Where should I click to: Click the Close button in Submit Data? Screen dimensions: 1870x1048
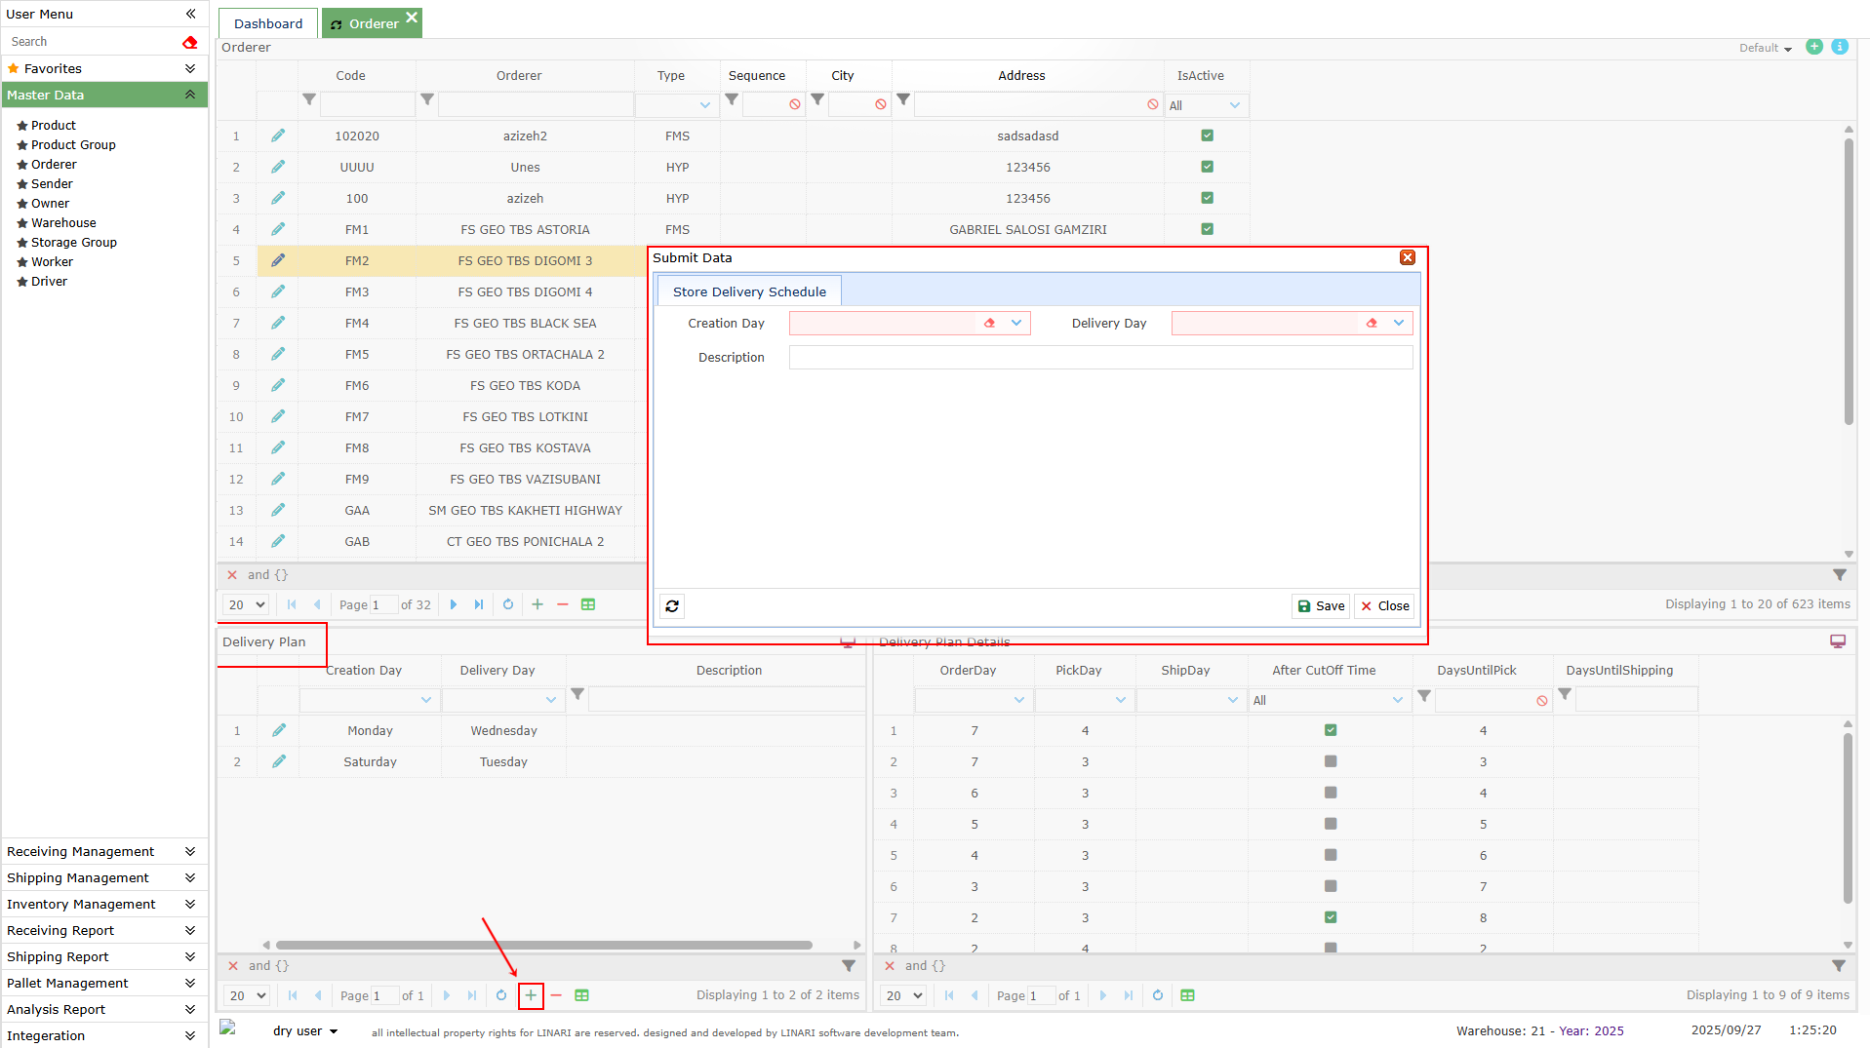(x=1384, y=606)
